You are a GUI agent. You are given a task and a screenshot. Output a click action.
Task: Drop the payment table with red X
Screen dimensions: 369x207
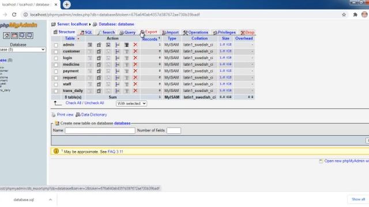click(x=135, y=71)
